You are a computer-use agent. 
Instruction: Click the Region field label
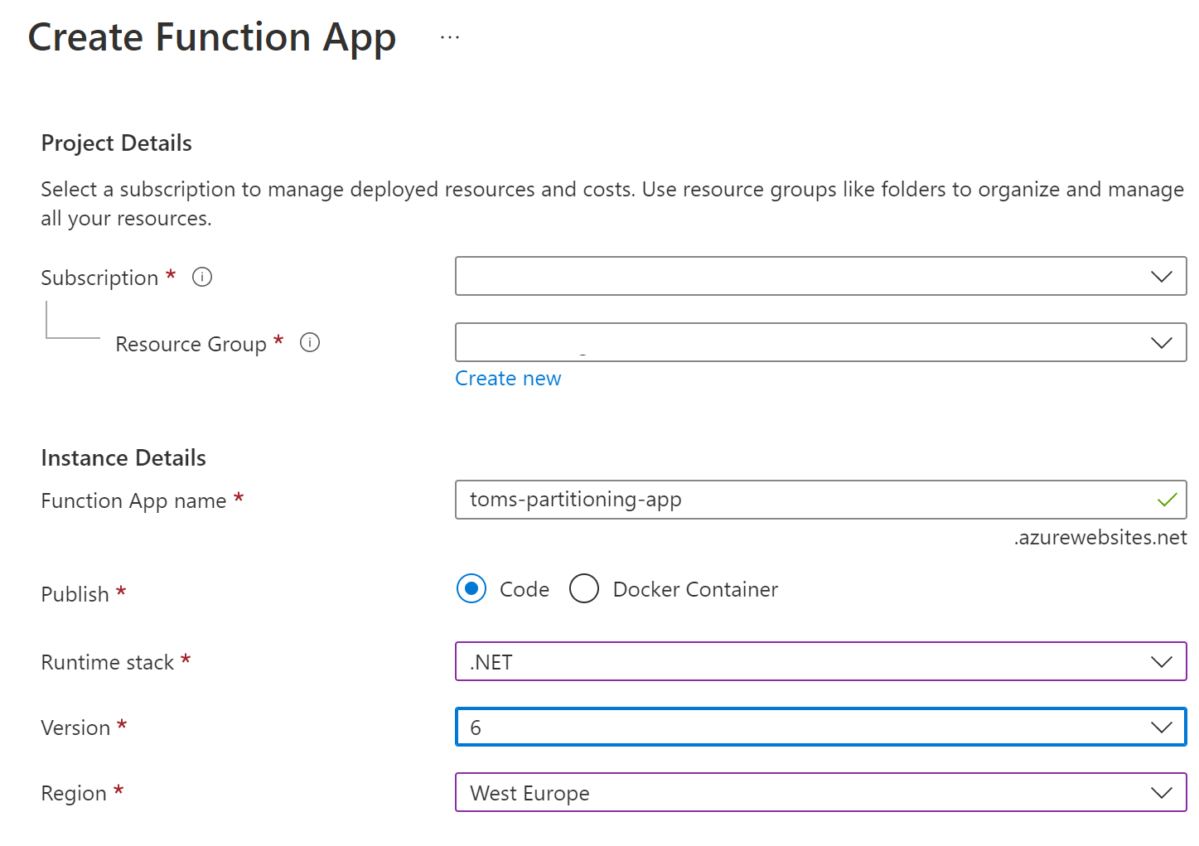tap(74, 793)
